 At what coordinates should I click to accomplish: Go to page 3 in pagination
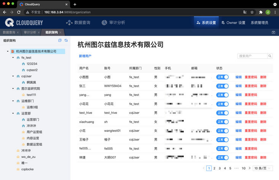pyautogui.click(x=220, y=168)
